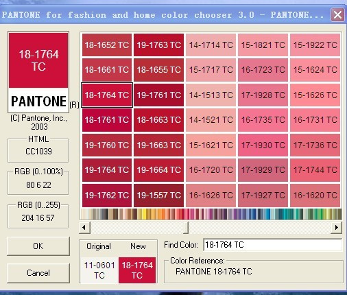Click the large PANTONE 18-1764 TC preview chip
Screen dimensions: 347x295
[x=38, y=72]
